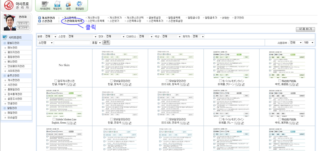Open 사이트관리 from the top icon bar
Viewport: 318px width, 151px height.
tap(45, 5)
